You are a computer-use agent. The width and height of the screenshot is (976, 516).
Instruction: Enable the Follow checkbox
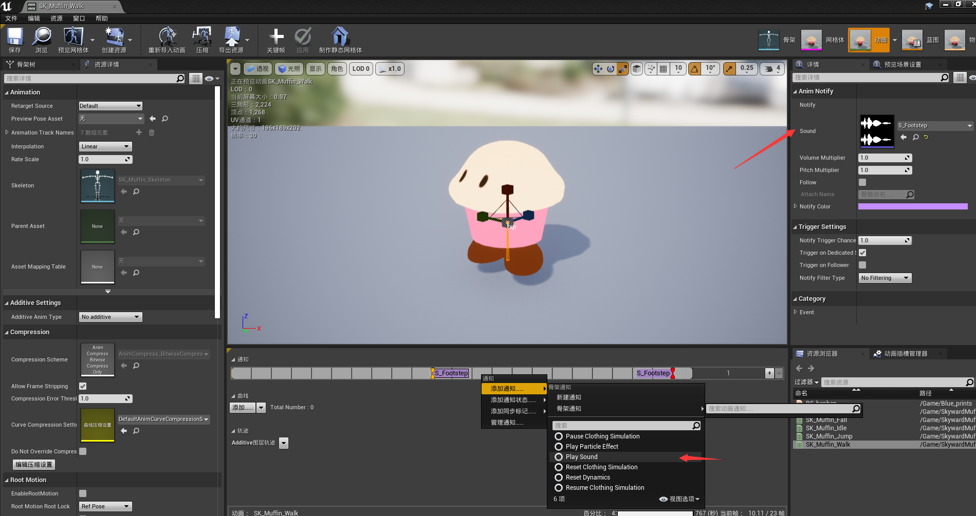(x=862, y=182)
